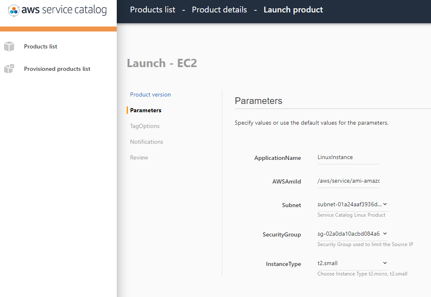Click the Products list box icon
Image resolution: width=431 pixels, height=297 pixels.
[9, 46]
